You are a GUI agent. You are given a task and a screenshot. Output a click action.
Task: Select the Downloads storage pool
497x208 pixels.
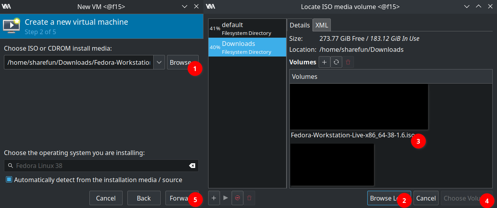pyautogui.click(x=247, y=47)
